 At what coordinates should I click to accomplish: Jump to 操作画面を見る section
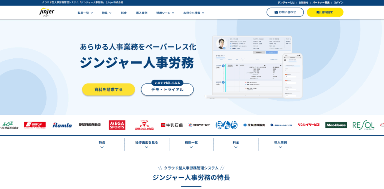(x=147, y=144)
